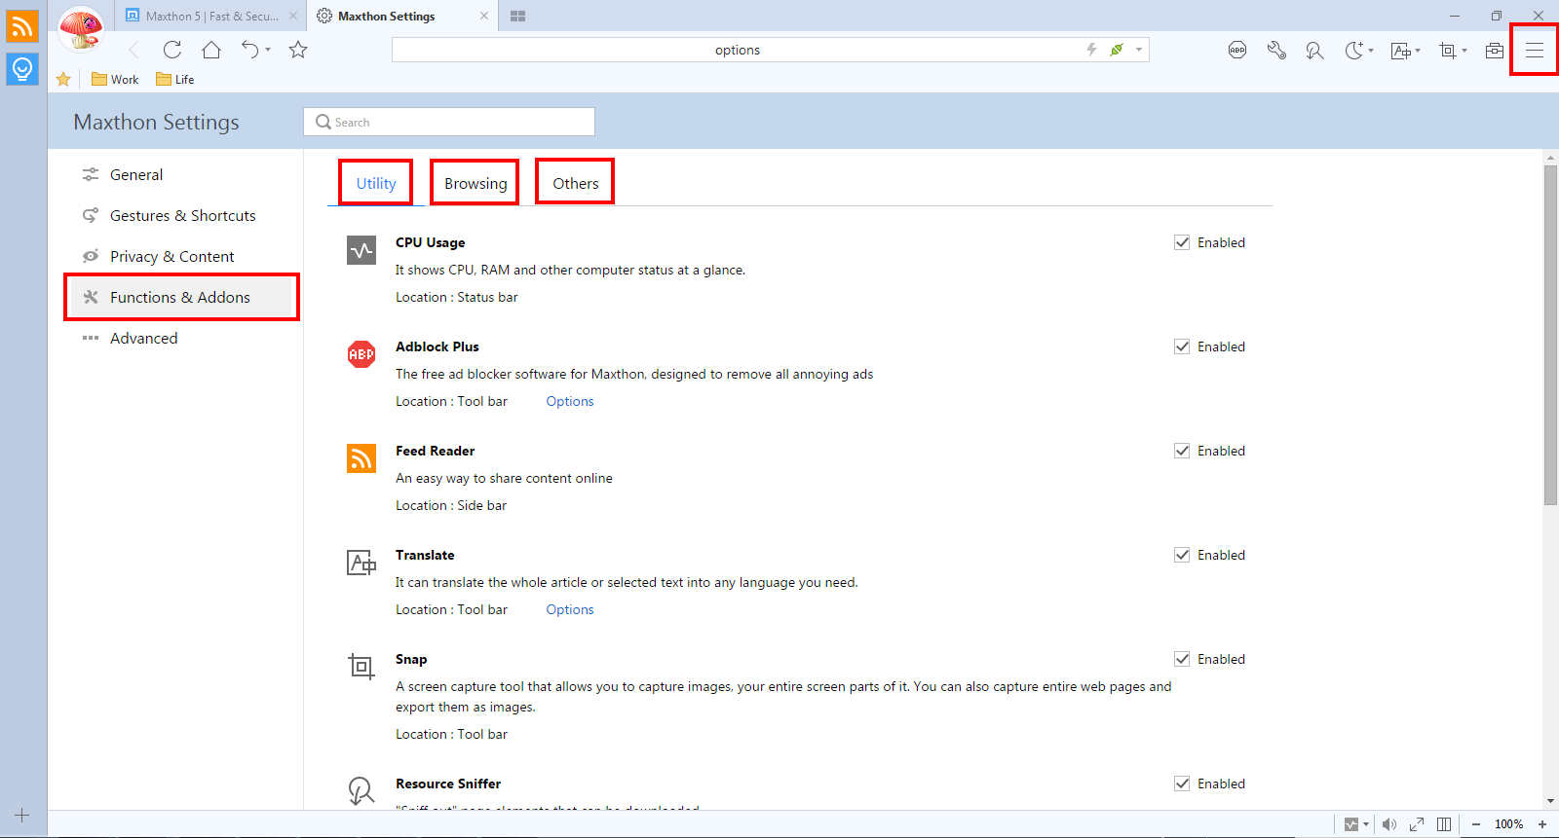1559x838 pixels.
Task: Reload the page with refresh icon
Action: [x=172, y=50]
